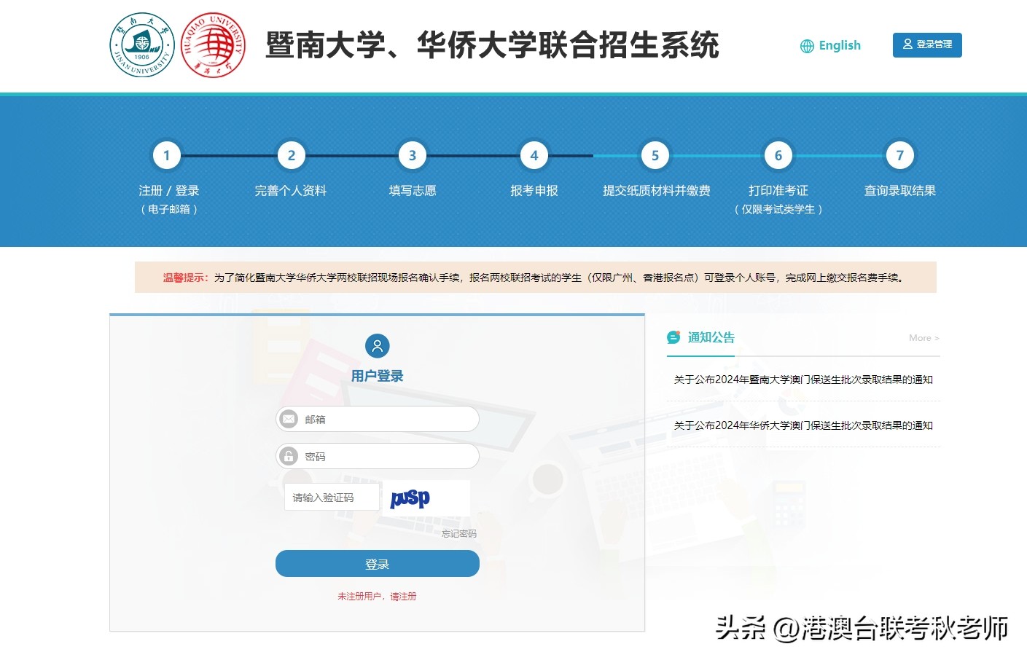
Task: Click the person icon inside 登录管理 button
Action: (907, 44)
